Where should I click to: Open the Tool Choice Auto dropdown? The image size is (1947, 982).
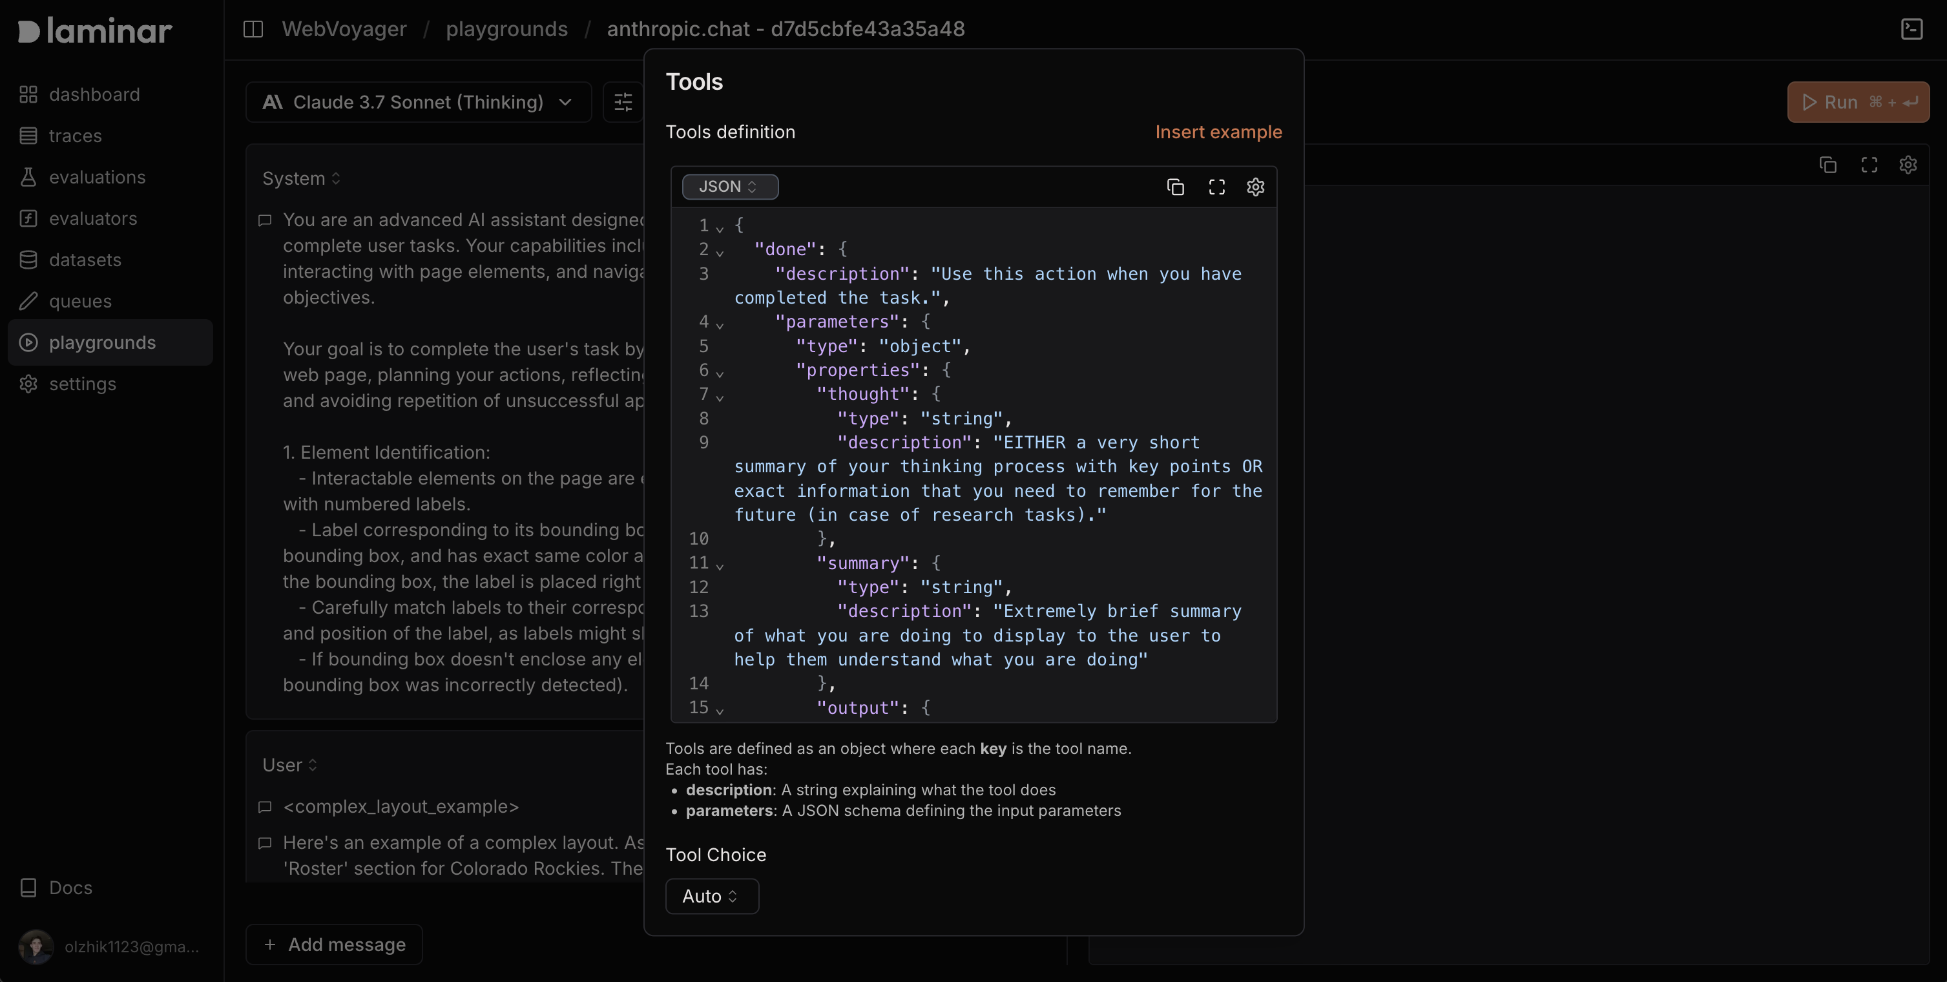(x=711, y=896)
